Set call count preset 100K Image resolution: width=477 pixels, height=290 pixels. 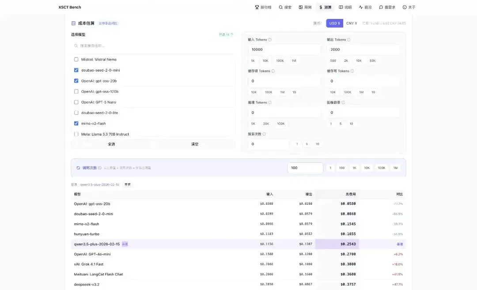tap(382, 168)
